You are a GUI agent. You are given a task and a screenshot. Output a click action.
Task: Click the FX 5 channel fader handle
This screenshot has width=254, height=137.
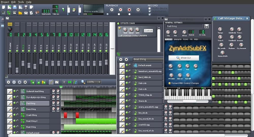click(41, 61)
